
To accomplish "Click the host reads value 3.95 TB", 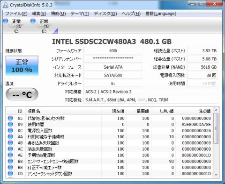I will 202,51.
